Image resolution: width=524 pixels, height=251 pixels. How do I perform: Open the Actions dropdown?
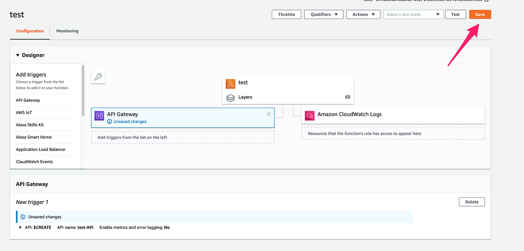click(363, 15)
